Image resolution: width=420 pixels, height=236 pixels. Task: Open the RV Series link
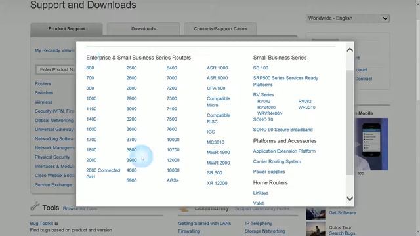click(263, 94)
